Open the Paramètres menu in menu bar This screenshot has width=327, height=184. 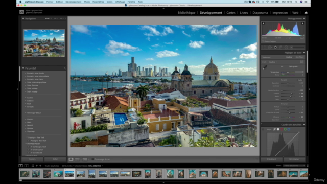tap(98, 2)
